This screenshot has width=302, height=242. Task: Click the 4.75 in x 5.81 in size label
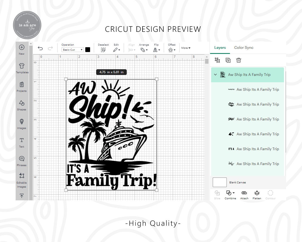(x=111, y=72)
